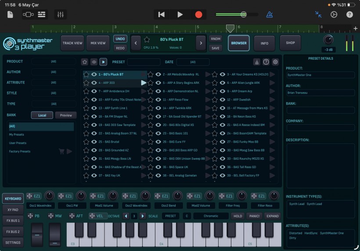
Task: Toggle visibility eye for BAS Brutal preset
Action: coord(94,142)
